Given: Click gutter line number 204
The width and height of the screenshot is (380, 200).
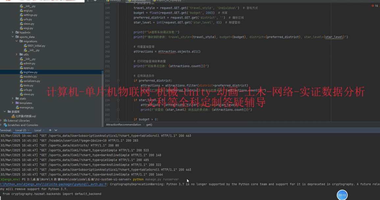Looking at the screenshot, I should click(107, 32).
